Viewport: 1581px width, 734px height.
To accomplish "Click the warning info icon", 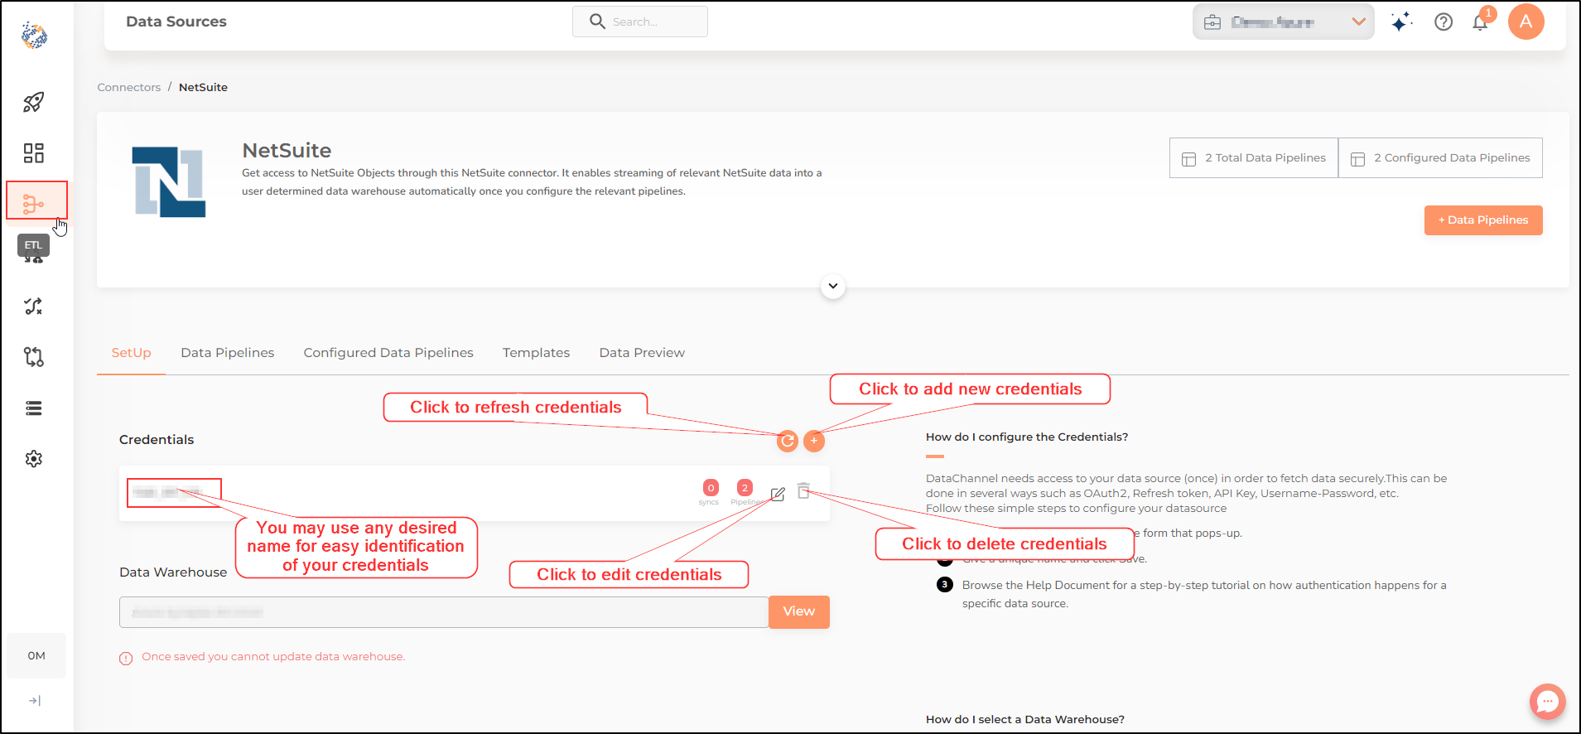I will pos(126,659).
